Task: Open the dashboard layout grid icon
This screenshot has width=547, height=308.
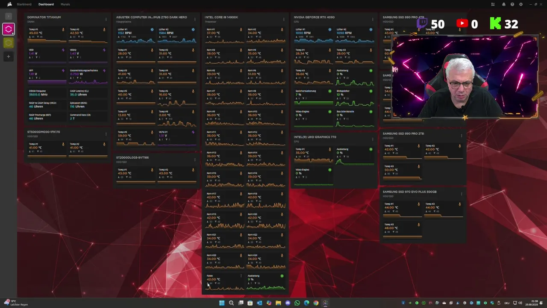Action: [x=493, y=4]
